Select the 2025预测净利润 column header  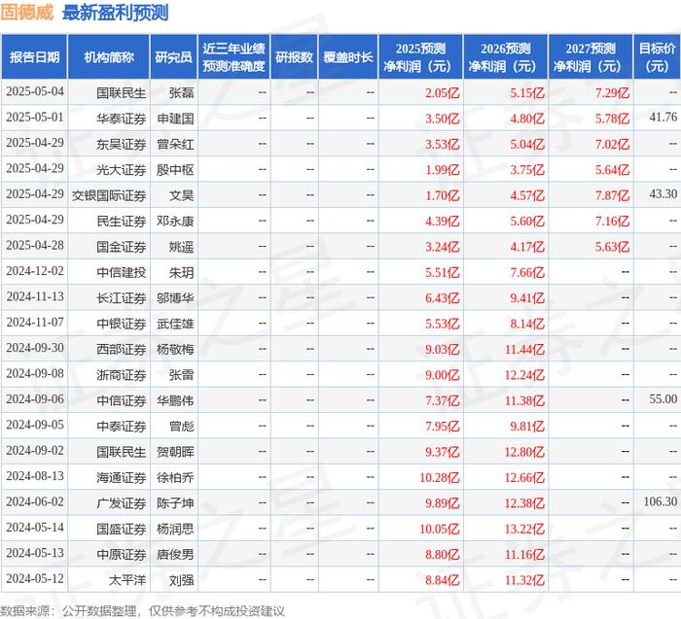click(x=420, y=56)
